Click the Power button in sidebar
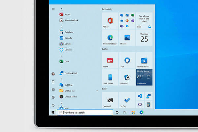This screenshot has width=198, height=132. 53,105
